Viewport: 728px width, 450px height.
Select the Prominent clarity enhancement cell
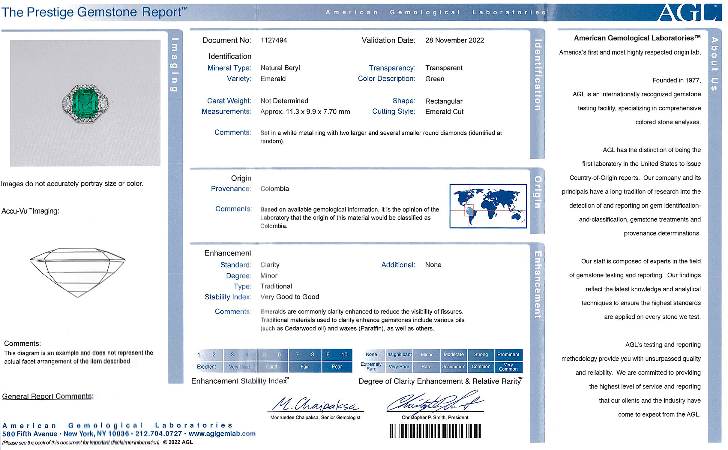508,355
